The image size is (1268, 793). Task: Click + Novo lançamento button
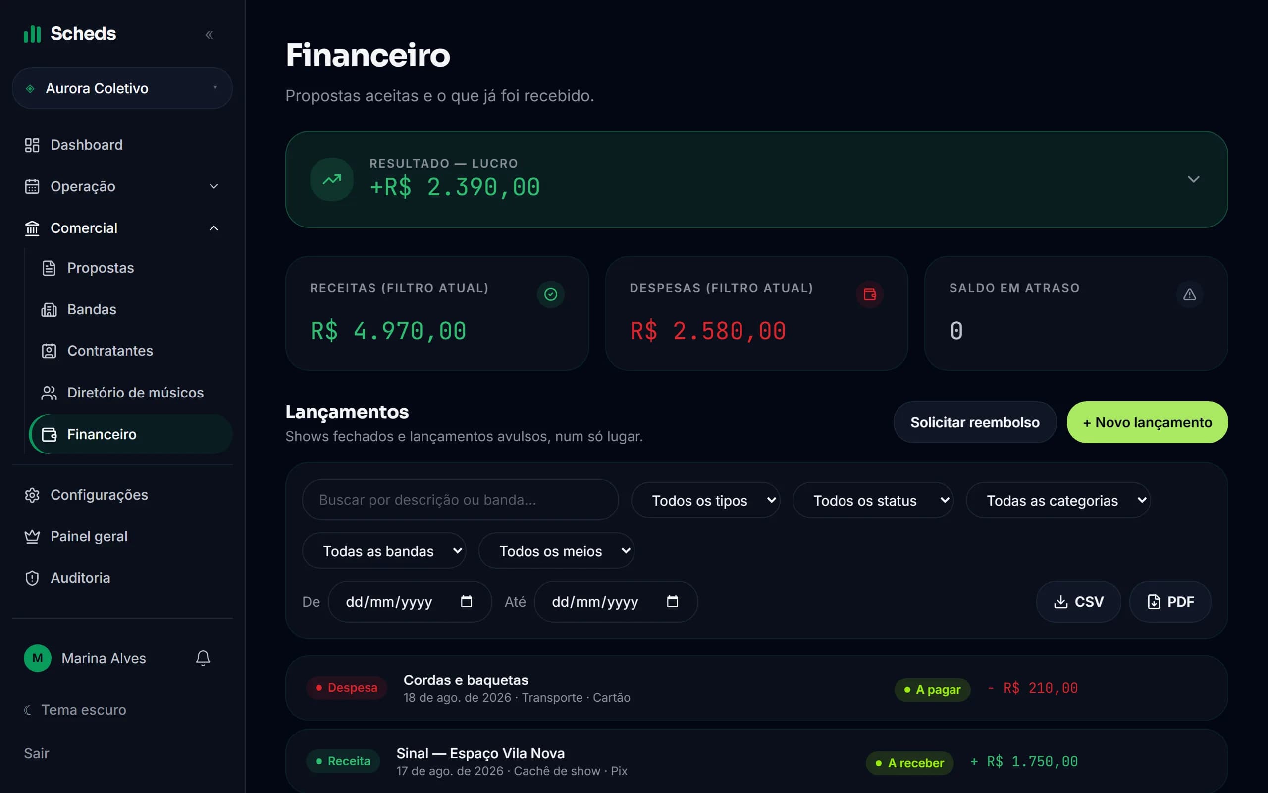[1147, 422]
